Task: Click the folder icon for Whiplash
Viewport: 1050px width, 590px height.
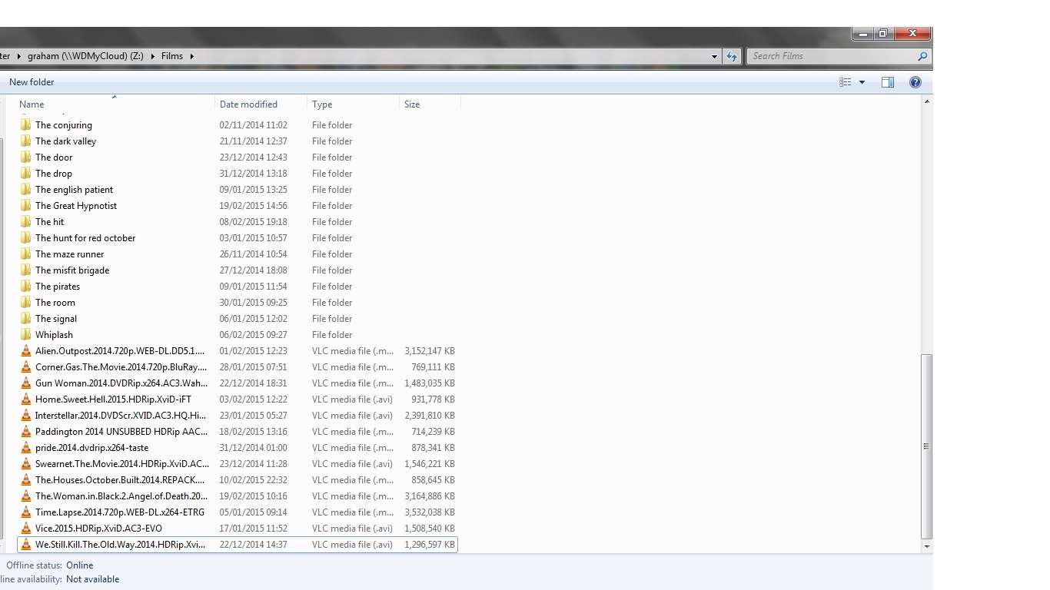Action: pos(25,334)
